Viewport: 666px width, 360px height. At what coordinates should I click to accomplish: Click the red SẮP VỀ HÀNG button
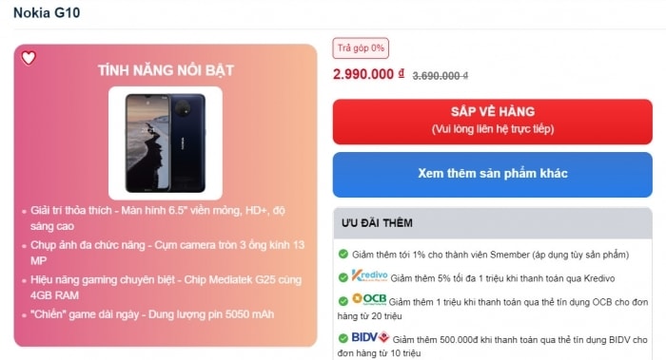(x=492, y=122)
